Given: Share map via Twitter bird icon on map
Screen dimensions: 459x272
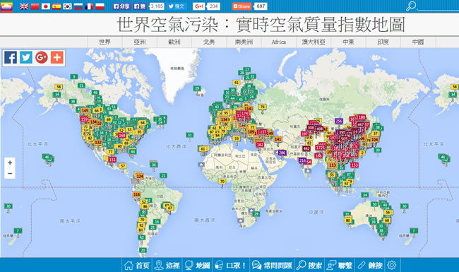Looking at the screenshot, I should click(x=25, y=57).
